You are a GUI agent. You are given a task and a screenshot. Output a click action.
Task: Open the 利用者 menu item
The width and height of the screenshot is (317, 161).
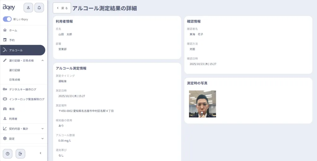[13, 119]
